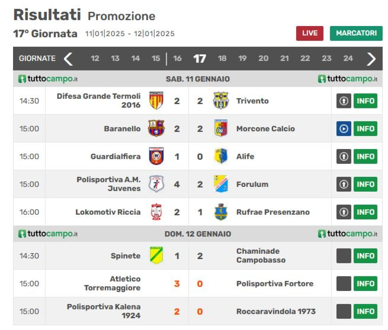This screenshot has width=388, height=330.
Task: Switch to giornata 24
Action: point(348,58)
